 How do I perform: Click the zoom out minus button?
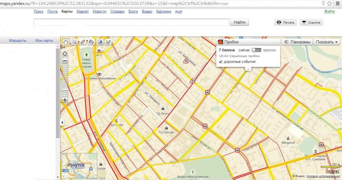pyautogui.click(x=65, y=61)
